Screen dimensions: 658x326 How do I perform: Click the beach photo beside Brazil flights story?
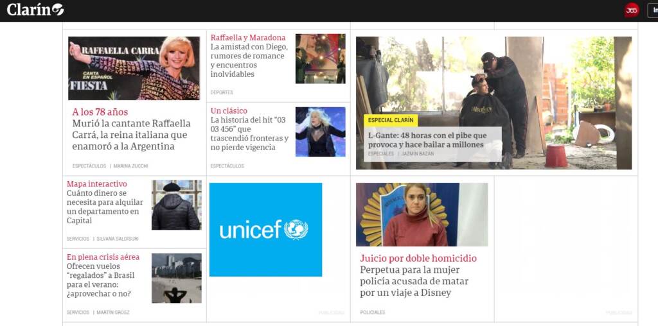176,278
